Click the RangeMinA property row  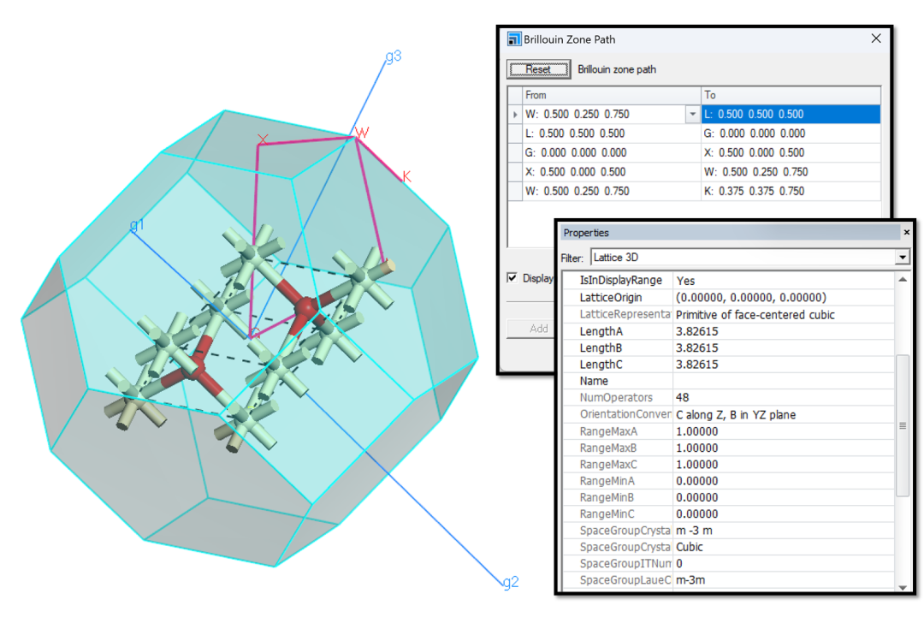(728, 481)
